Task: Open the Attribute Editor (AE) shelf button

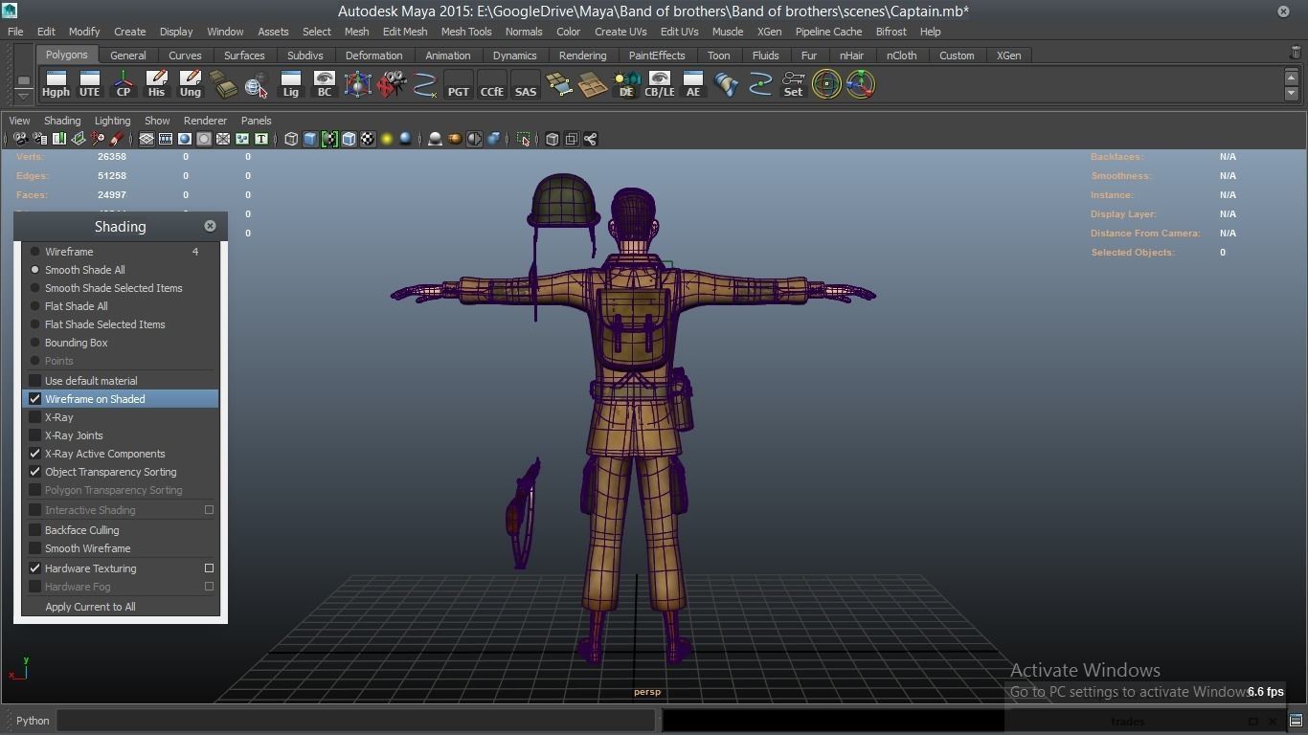Action: pos(693,84)
